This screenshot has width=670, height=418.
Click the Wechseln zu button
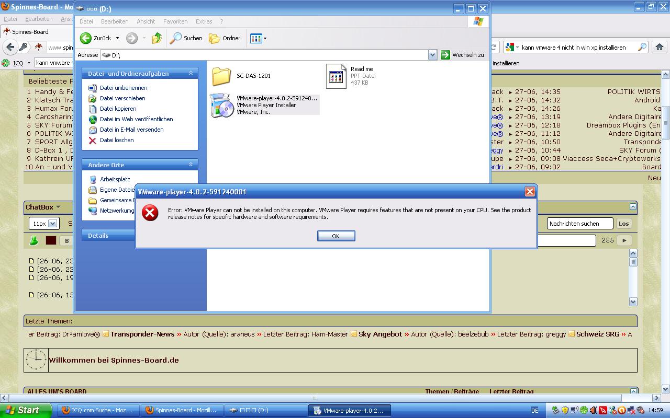pyautogui.click(x=463, y=55)
